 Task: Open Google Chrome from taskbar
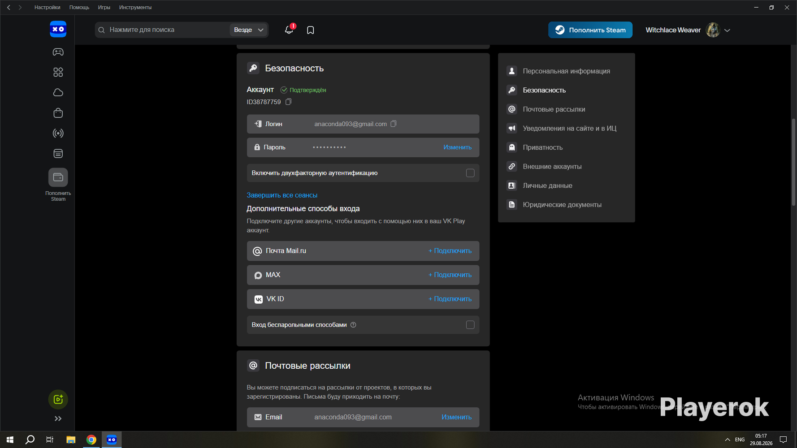click(91, 439)
